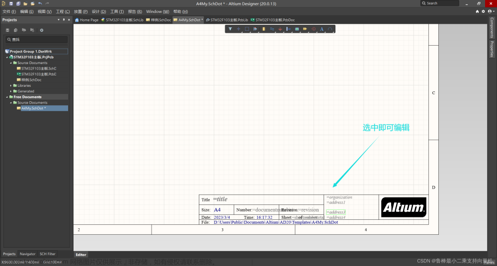Select the place wire tool
This screenshot has height=266, width=497.
point(272,29)
